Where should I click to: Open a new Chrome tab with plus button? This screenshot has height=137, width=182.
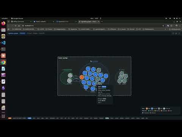102,22
